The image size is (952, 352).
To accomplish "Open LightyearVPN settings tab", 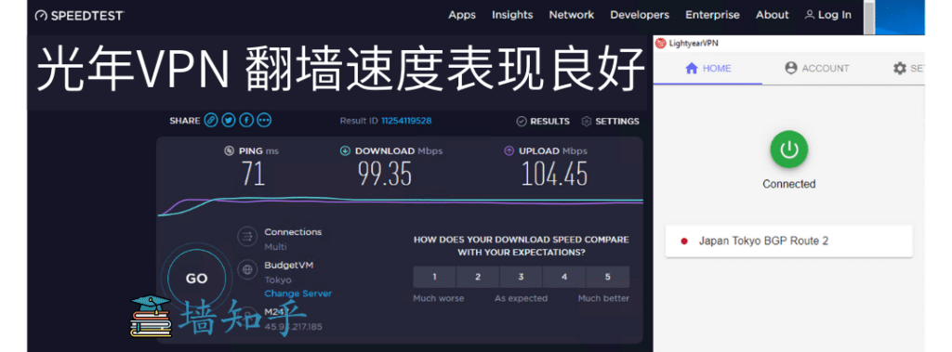I will point(908,69).
